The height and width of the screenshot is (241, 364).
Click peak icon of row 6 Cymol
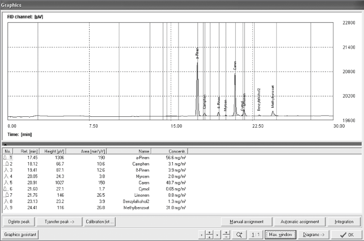pos(6,189)
